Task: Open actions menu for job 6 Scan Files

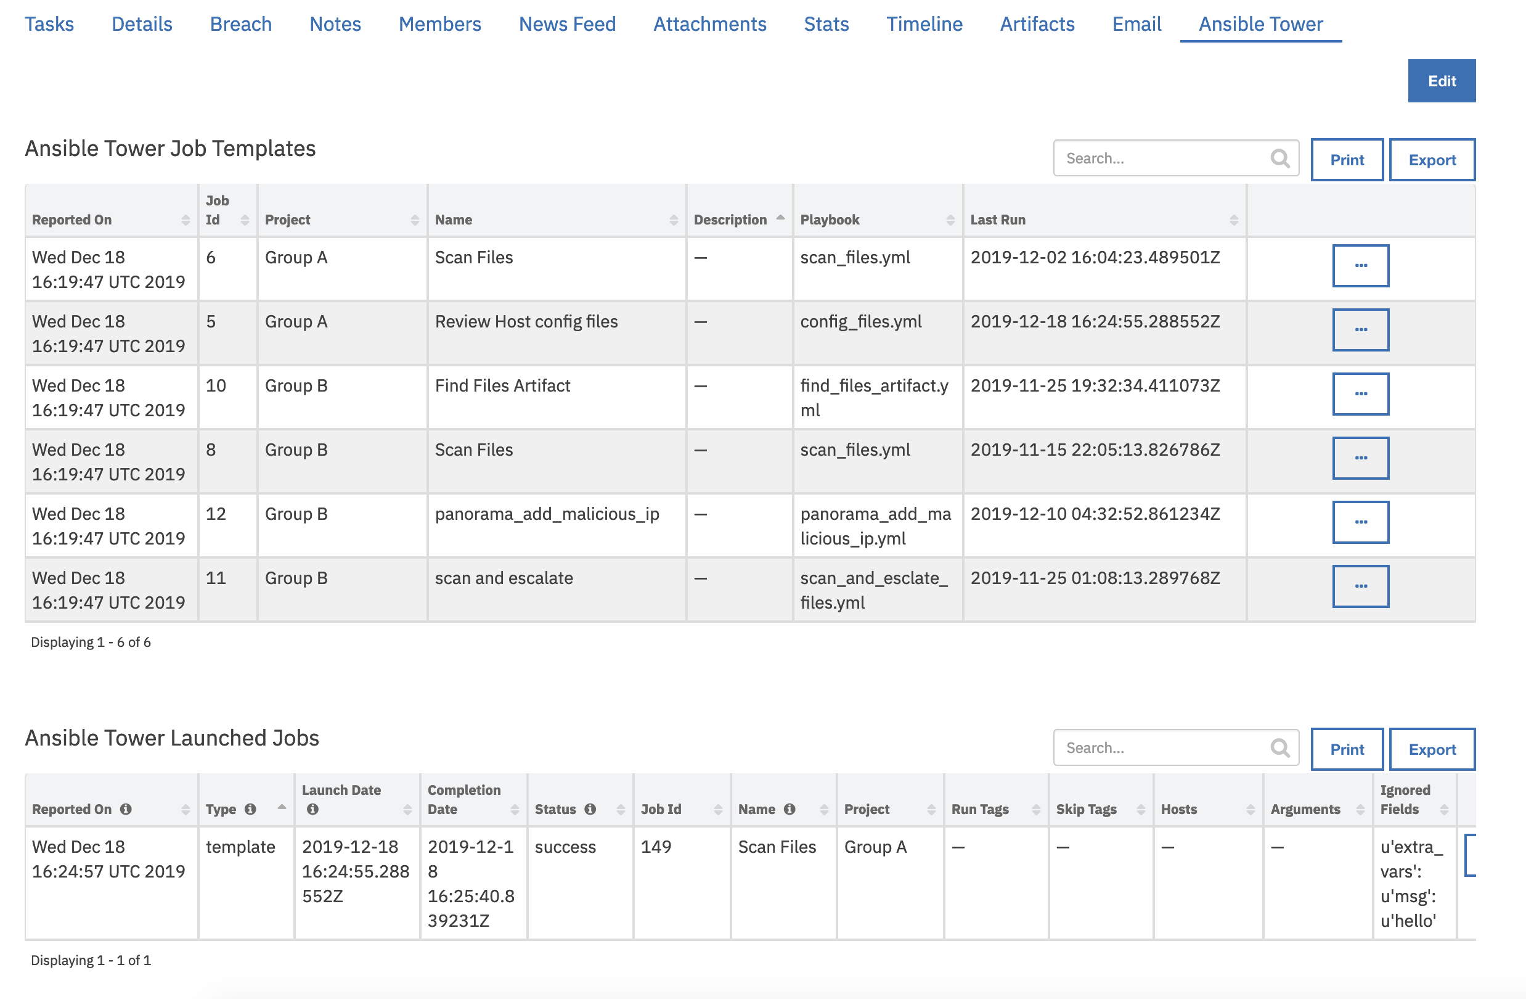Action: [1361, 266]
